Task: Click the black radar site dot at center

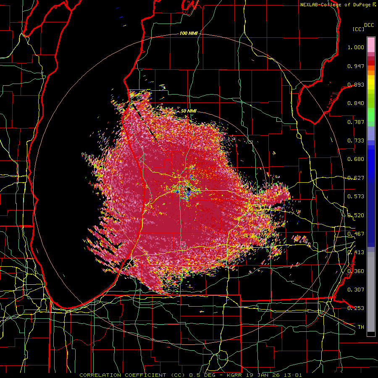Action: click(188, 190)
